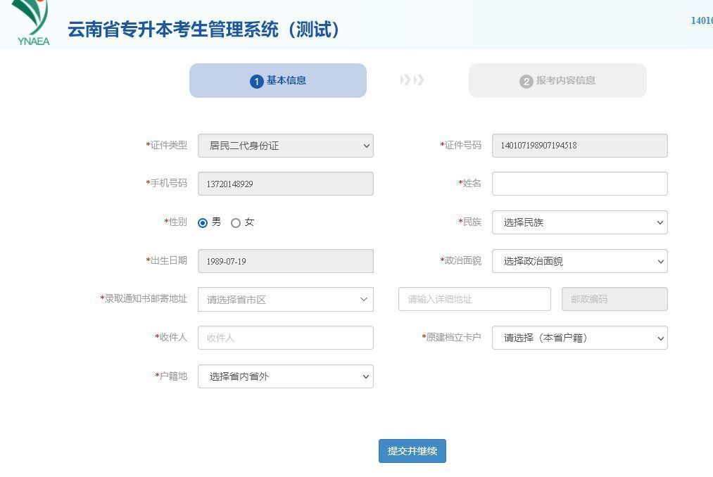Screen dimensions: 713x477
Task: Open the 证件类型 dropdown
Action: (x=285, y=146)
